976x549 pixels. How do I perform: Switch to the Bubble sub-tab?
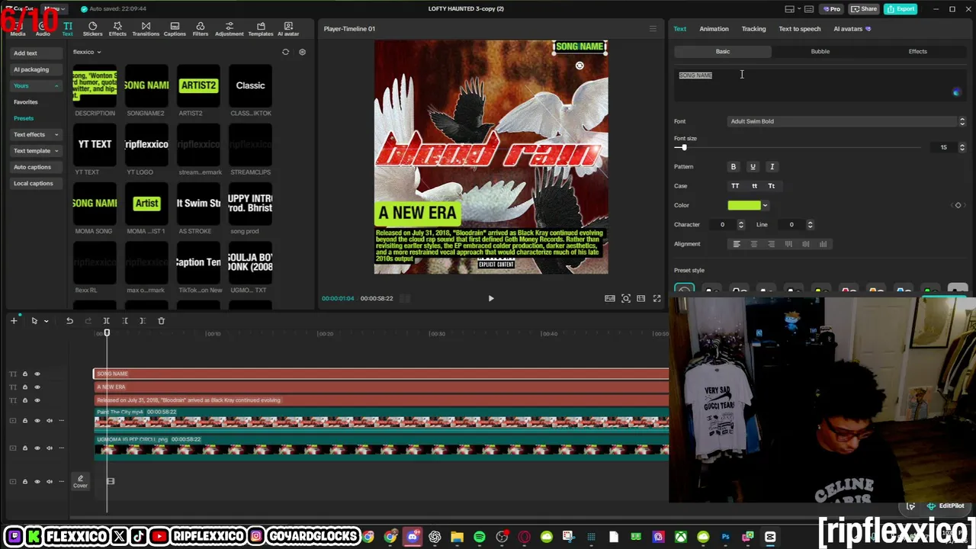(x=820, y=51)
